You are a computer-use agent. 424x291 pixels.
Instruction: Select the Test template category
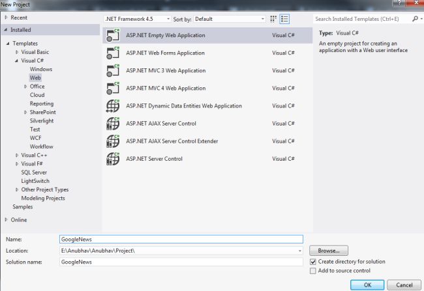[35, 130]
